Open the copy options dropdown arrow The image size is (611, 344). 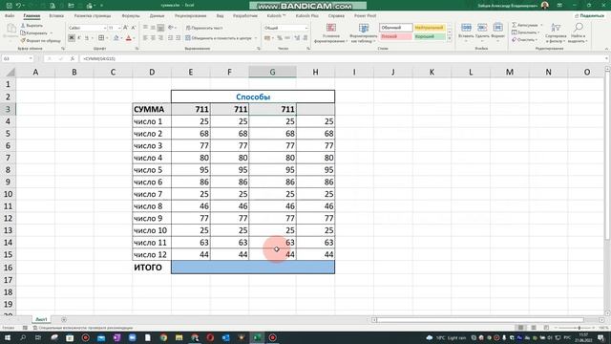click(51, 32)
